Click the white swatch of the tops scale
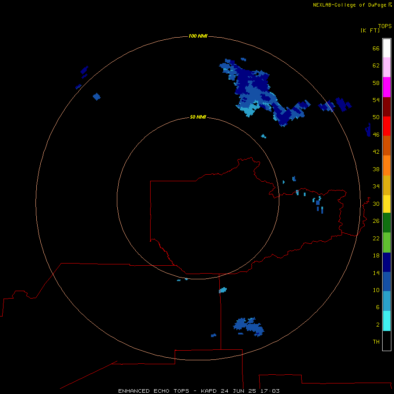 (x=387, y=48)
